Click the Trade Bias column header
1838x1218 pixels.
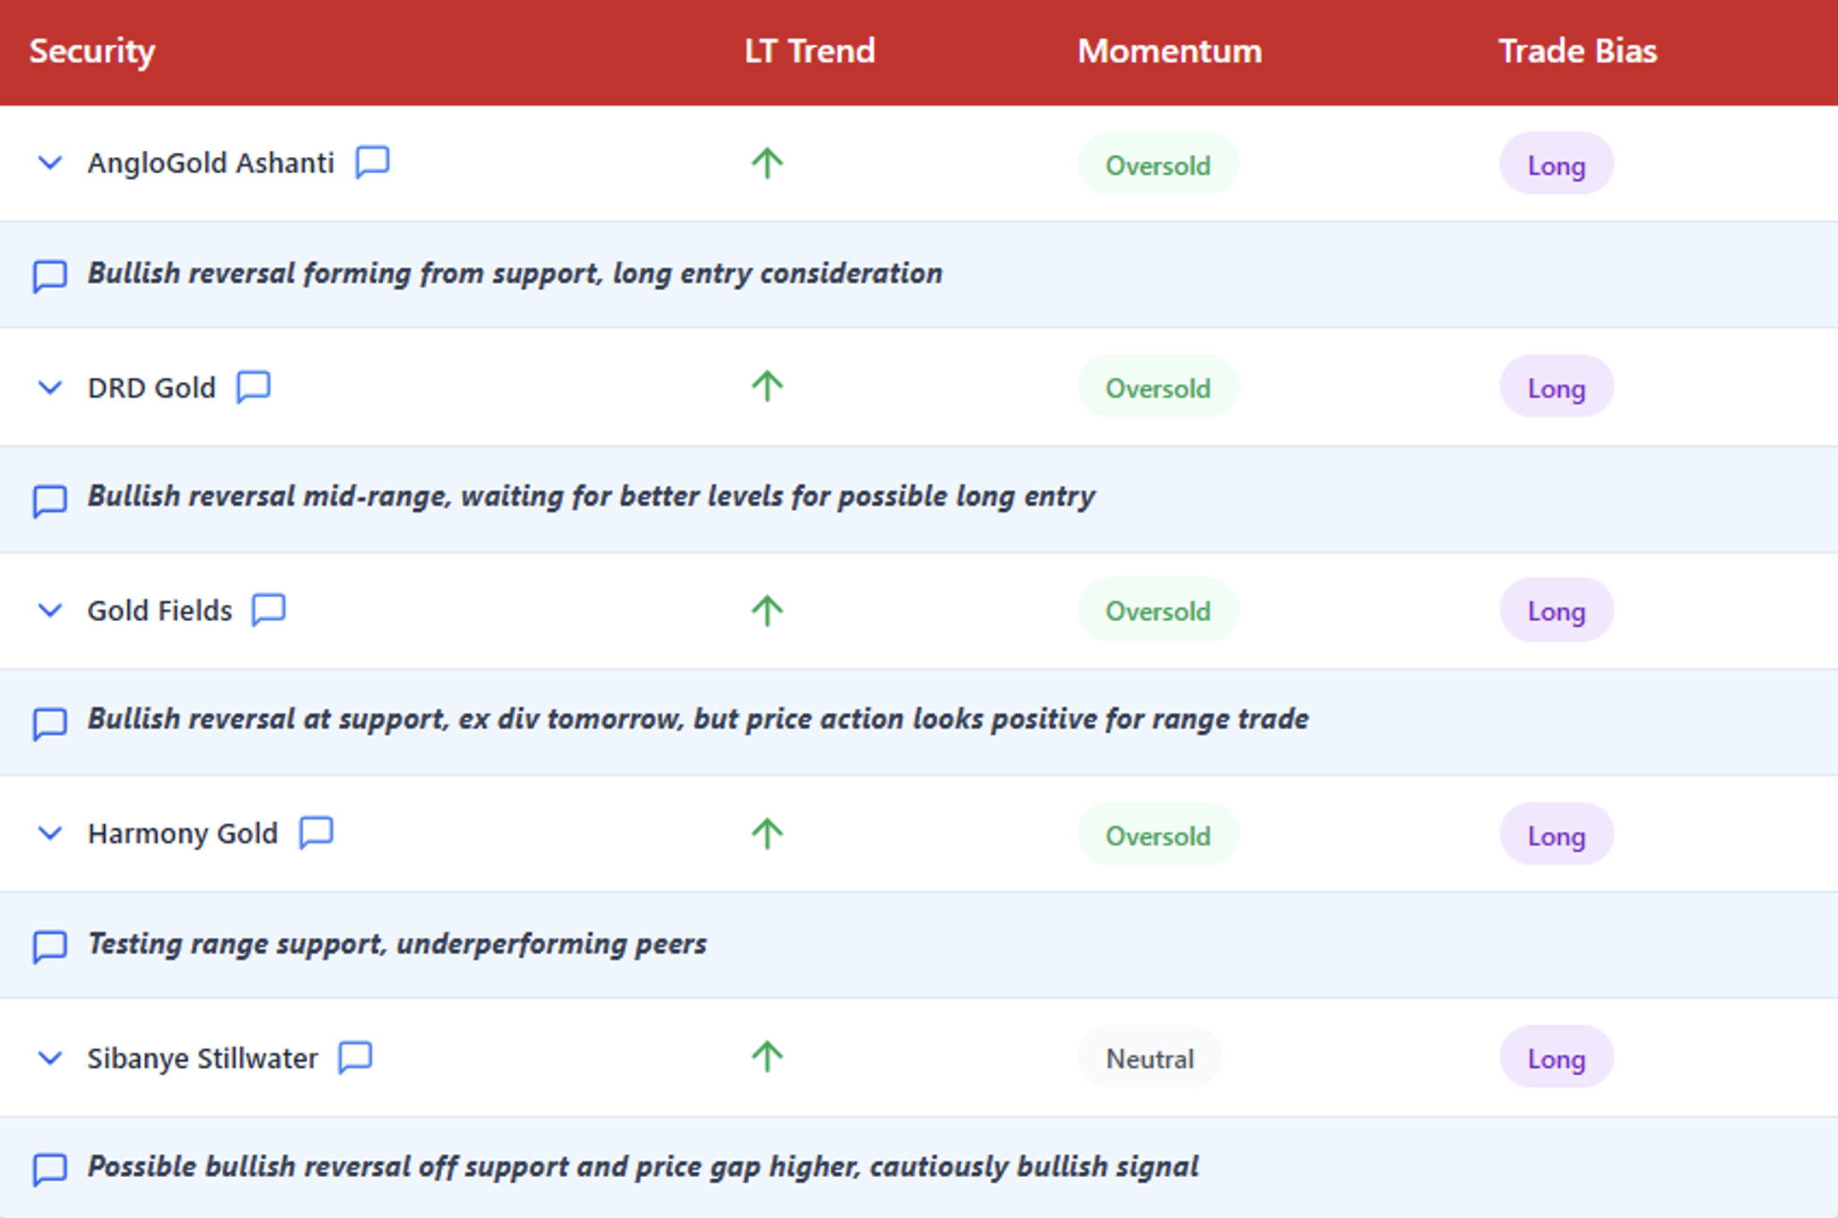pyautogui.click(x=1578, y=51)
